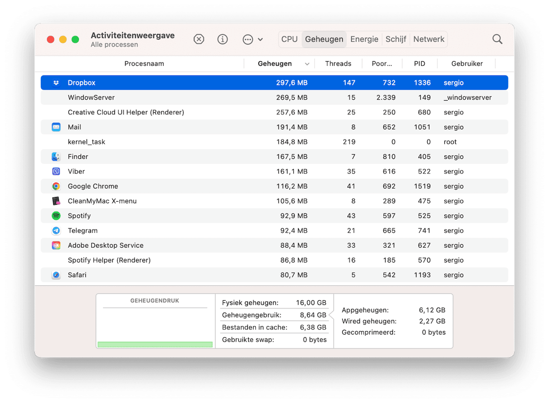549x403 pixels.
Task: Click the CleanMyMac X-menu icon
Action: (56, 201)
